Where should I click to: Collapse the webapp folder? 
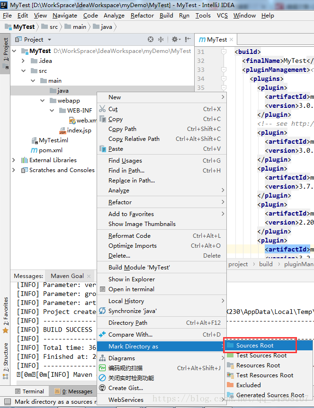(43, 100)
